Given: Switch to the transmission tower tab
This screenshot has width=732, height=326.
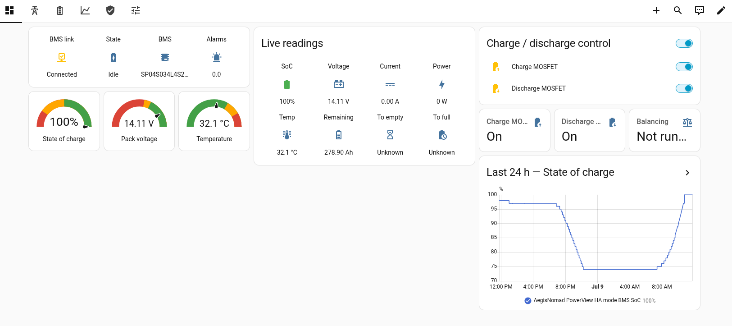Looking at the screenshot, I should (35, 10).
